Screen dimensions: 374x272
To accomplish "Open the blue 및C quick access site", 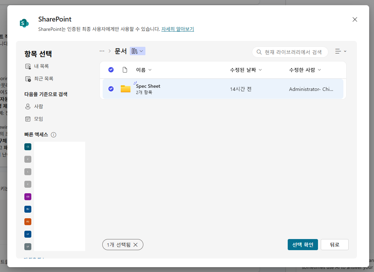I will (28, 209).
